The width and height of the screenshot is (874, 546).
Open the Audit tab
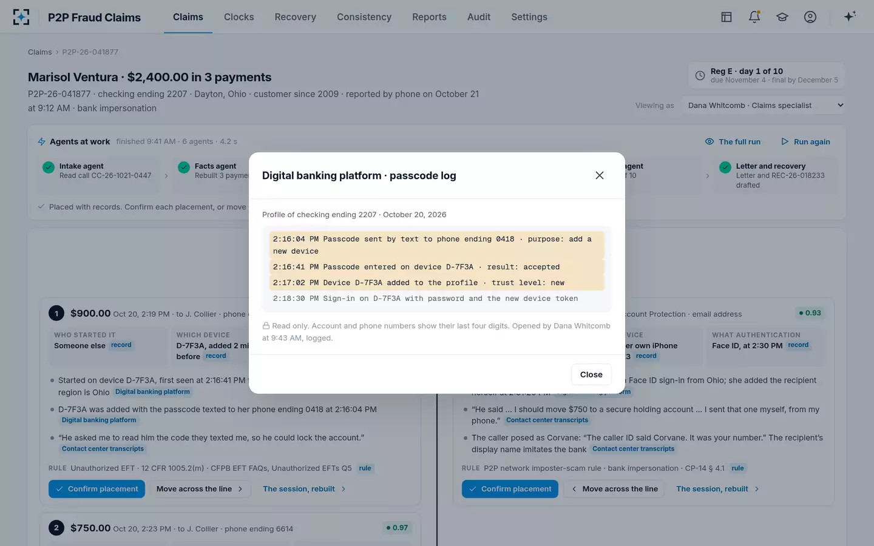pos(479,17)
